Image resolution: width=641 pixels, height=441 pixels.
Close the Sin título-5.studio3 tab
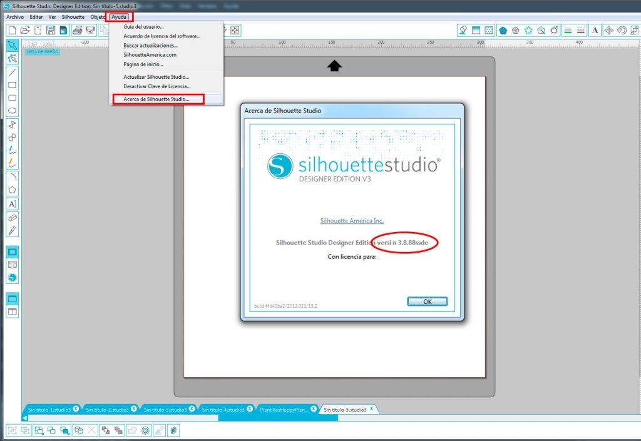pyautogui.click(x=372, y=408)
